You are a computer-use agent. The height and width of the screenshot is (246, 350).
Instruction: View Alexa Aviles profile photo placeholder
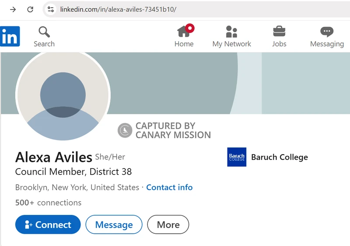[x=63, y=95]
